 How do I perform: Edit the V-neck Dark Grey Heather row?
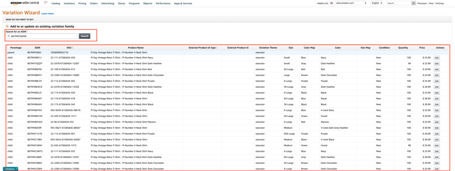coord(436,128)
